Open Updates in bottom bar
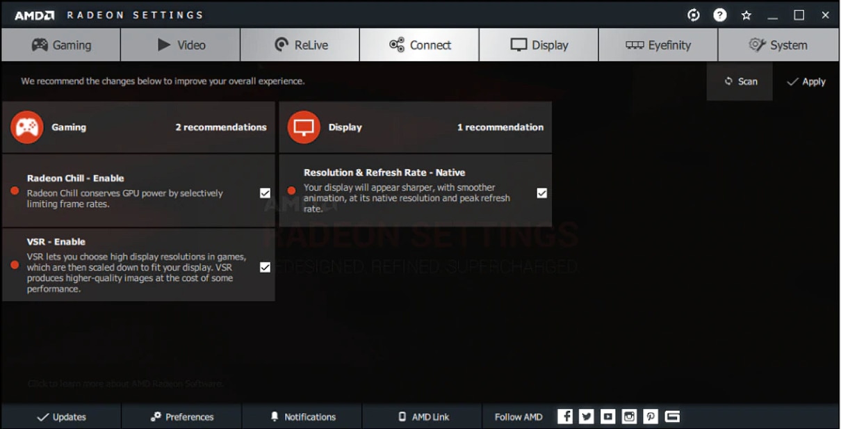 [x=61, y=416]
